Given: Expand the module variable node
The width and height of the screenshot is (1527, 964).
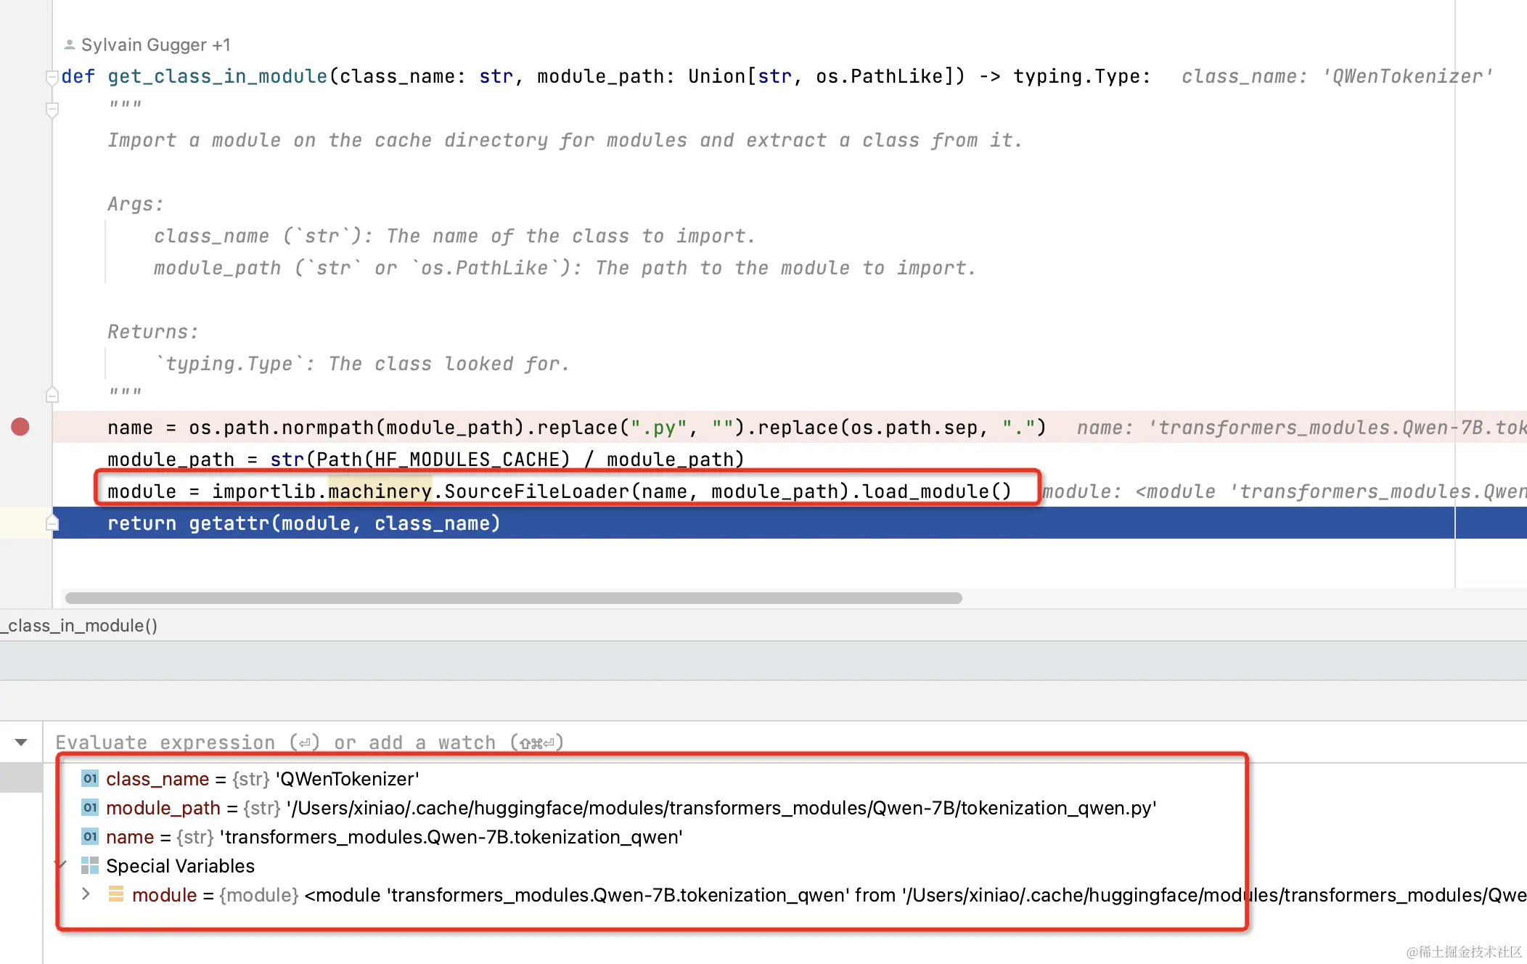Looking at the screenshot, I should click(x=86, y=894).
